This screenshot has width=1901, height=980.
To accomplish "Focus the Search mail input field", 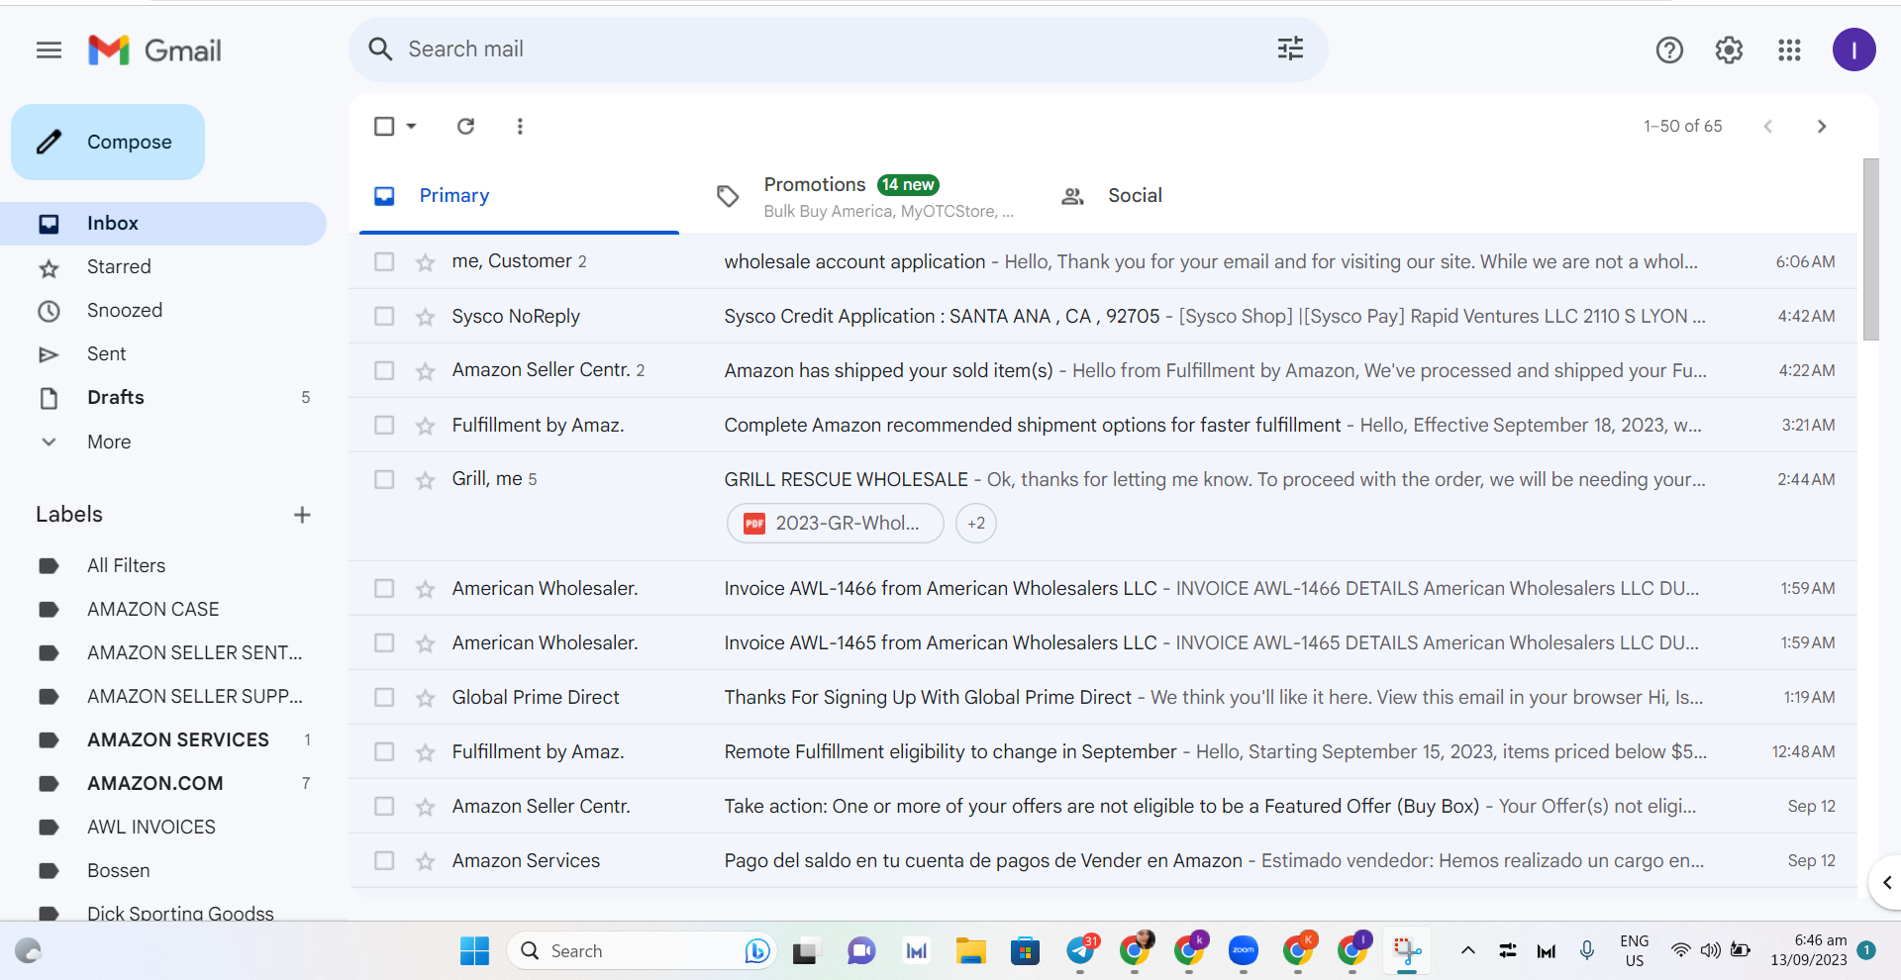I will [x=838, y=49].
